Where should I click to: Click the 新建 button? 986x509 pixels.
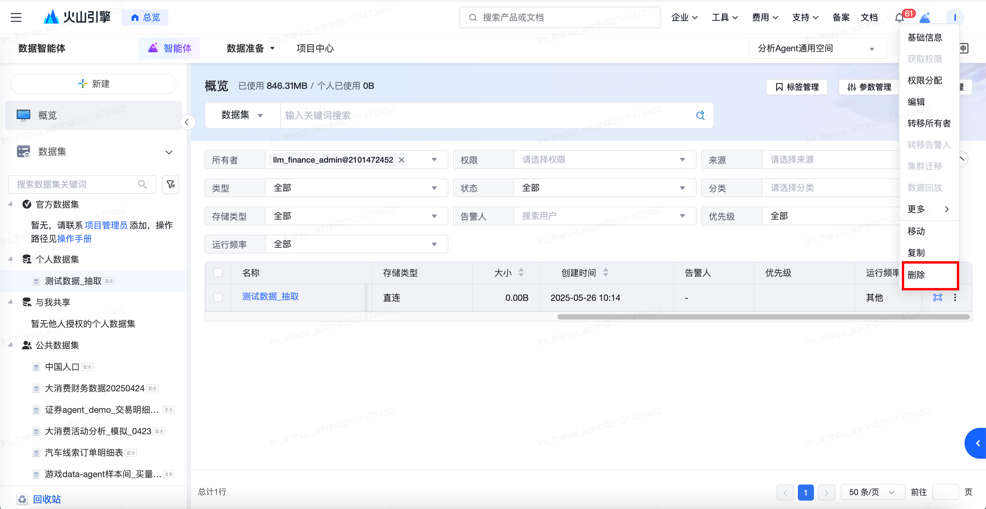(x=94, y=84)
